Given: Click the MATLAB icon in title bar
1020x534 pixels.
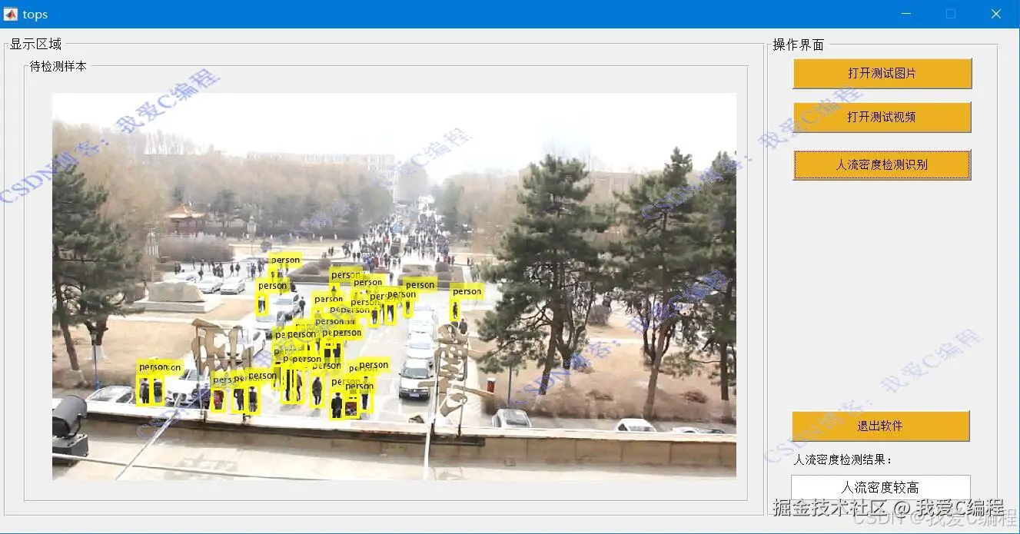Looking at the screenshot, I should 11,14.
